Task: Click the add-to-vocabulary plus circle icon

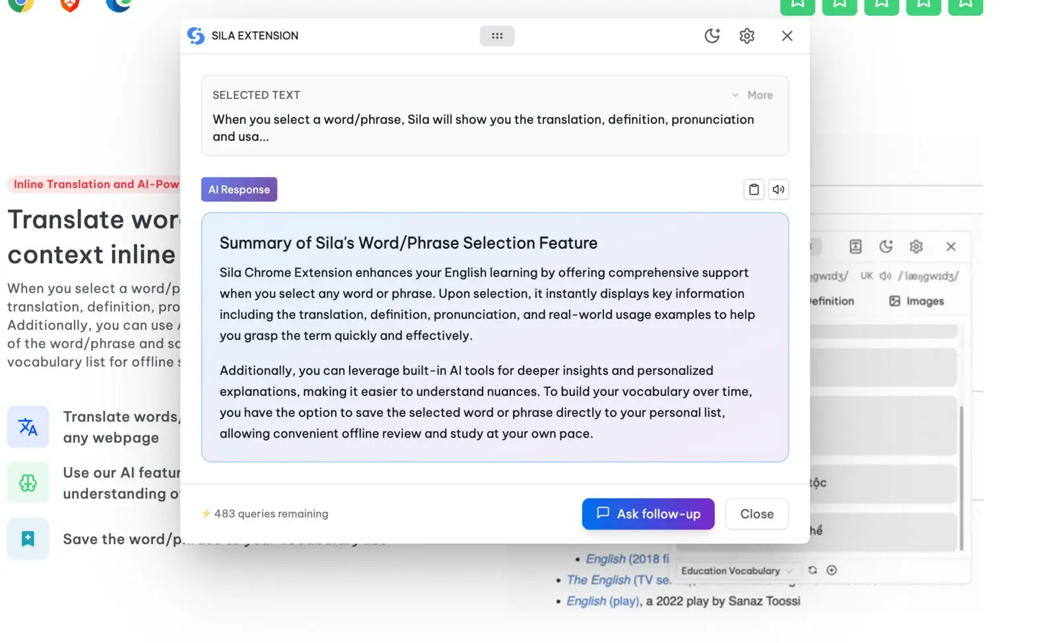Action: 831,571
